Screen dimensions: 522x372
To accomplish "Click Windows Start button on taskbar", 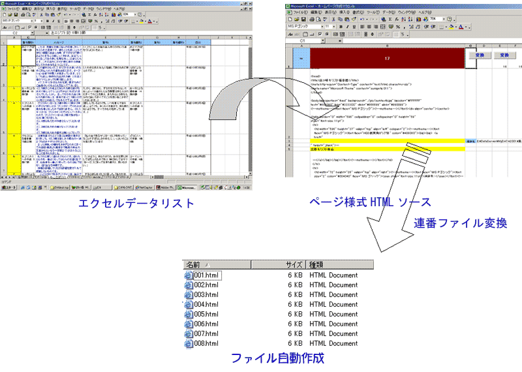I will (x=8, y=188).
